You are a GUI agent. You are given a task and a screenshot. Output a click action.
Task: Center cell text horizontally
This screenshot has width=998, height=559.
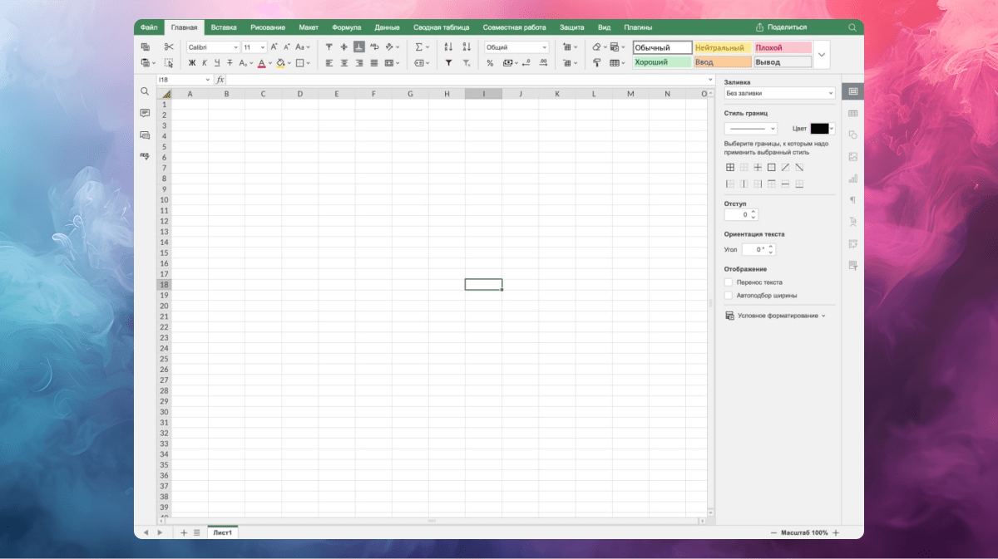344,62
